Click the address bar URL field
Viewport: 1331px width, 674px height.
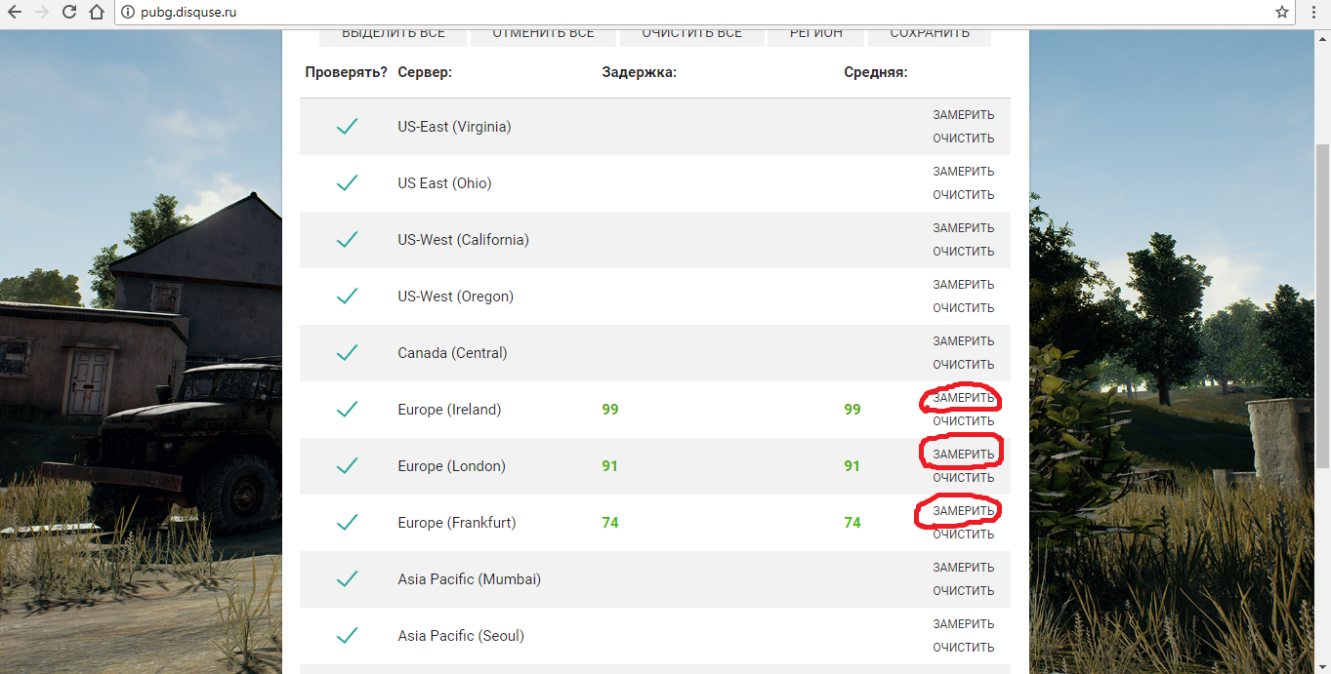coord(684,13)
